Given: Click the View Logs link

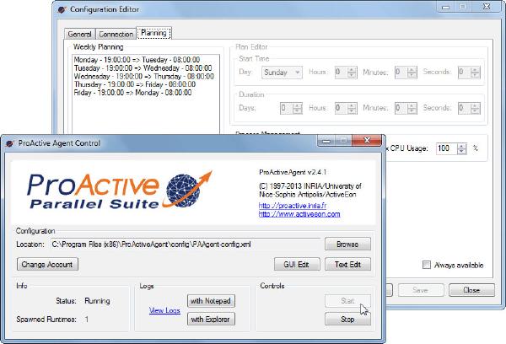Looking at the screenshot, I should [164, 310].
